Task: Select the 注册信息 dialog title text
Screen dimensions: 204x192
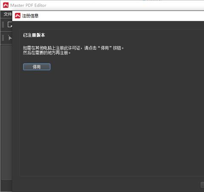Action: click(30, 16)
